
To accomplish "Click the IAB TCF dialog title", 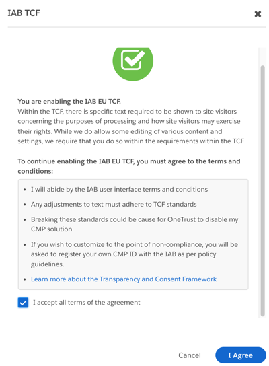I will (x=24, y=13).
